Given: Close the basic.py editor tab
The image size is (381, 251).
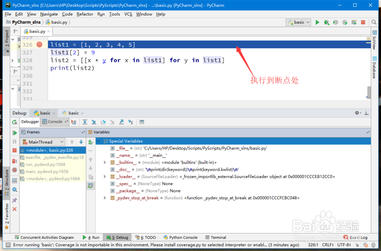Looking at the screenshot, I should (x=49, y=31).
